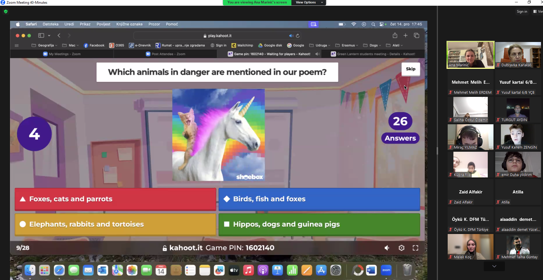Open Spotlight search in menu bar

point(373,24)
